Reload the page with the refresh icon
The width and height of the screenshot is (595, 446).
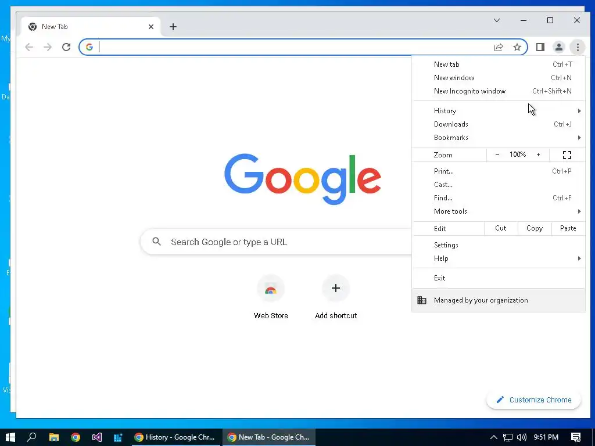point(66,47)
